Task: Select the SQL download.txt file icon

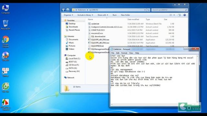Action: (x=89, y=36)
